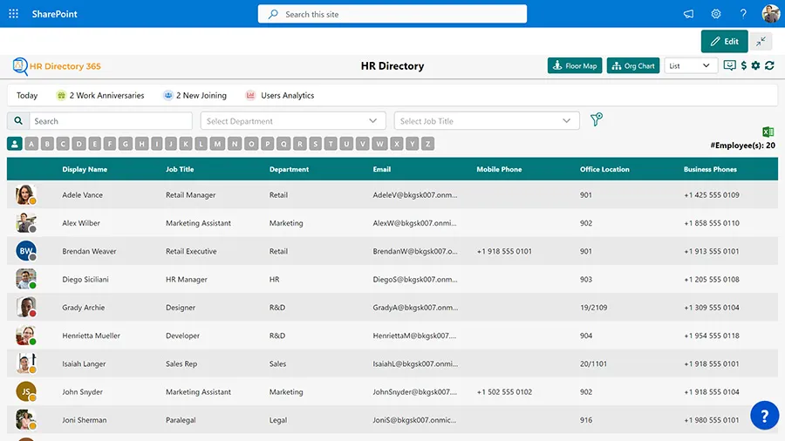Click Brendan Weaver's BW initials avatar
The image size is (785, 441).
(25, 250)
